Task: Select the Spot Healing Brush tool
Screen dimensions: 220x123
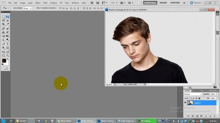Action: (x=3, y=29)
